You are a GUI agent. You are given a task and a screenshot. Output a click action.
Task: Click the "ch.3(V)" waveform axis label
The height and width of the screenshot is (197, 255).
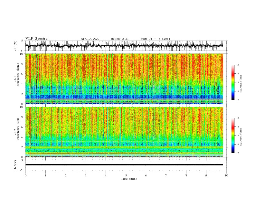click(15, 165)
